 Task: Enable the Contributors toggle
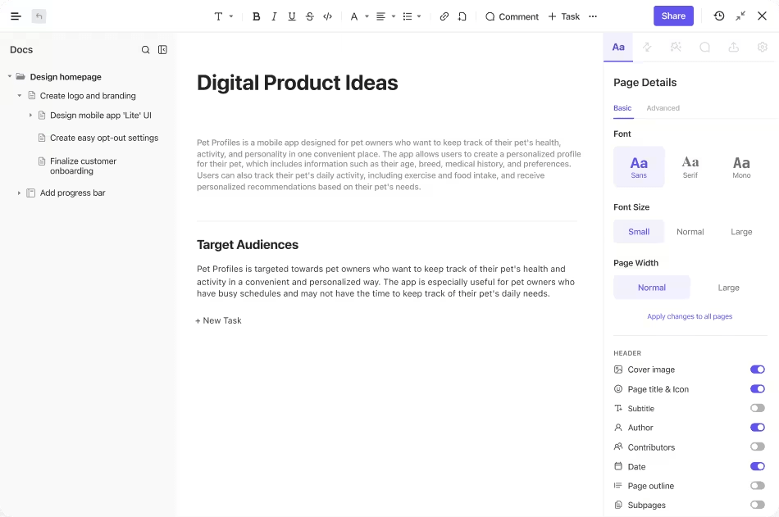click(x=757, y=447)
